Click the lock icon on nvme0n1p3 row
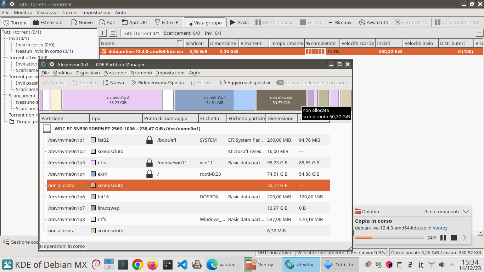The width and height of the screenshot is (484, 272). [150, 163]
